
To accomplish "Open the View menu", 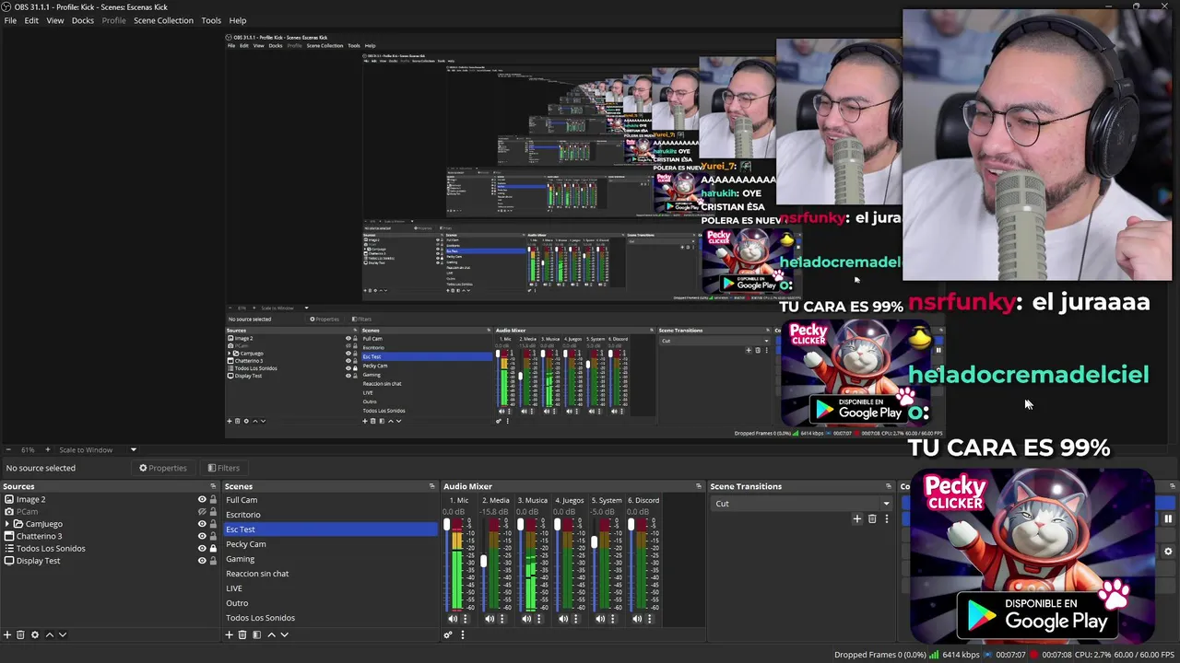I will tap(55, 20).
